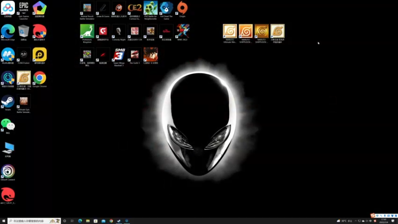The image size is (398, 224).
Task: Open the Baidu Netdisk cloud icon
Action: point(8,9)
